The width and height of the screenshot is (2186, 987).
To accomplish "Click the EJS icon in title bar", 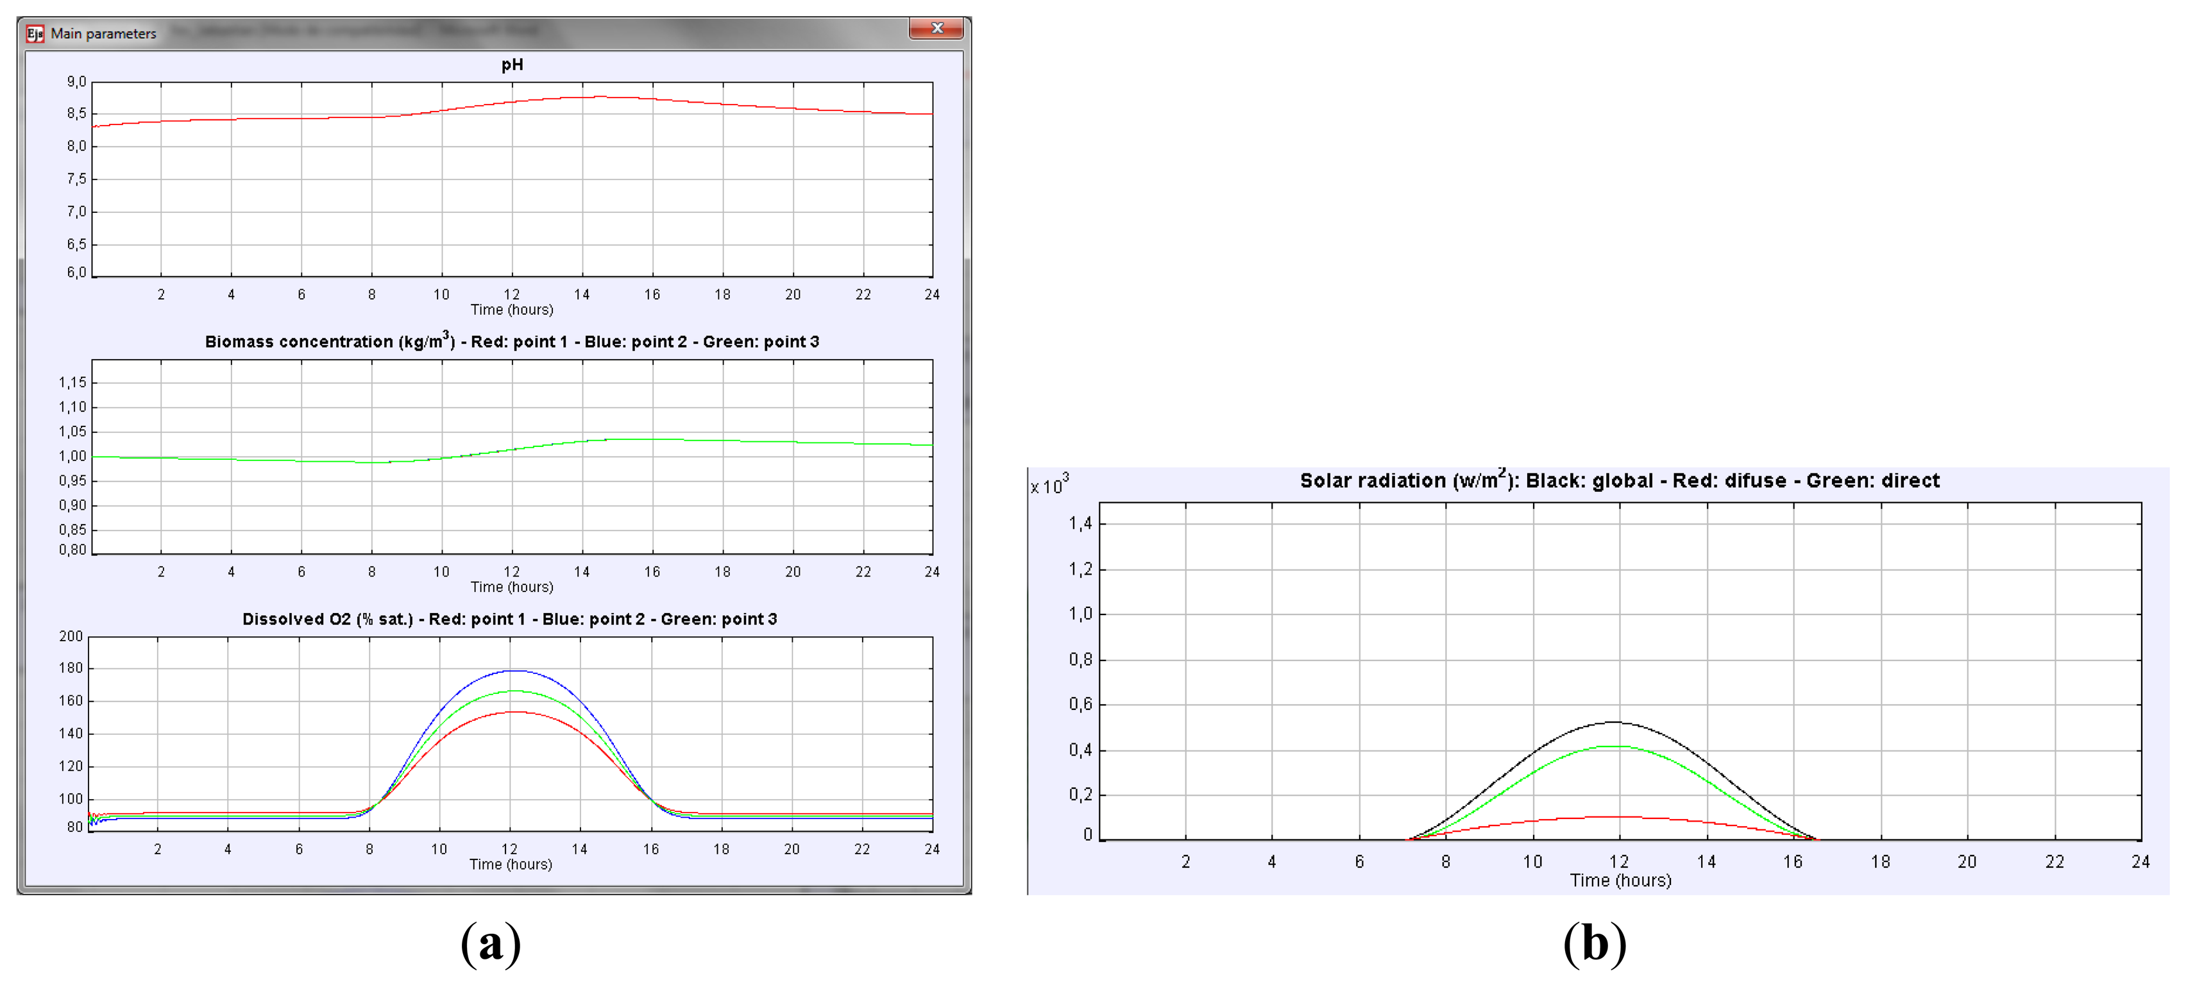I will (35, 34).
